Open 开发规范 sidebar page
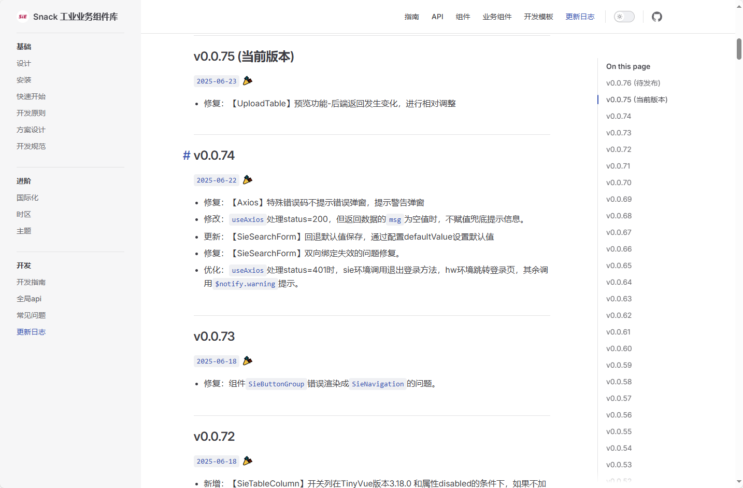Viewport: 743px width, 488px height. (31, 146)
